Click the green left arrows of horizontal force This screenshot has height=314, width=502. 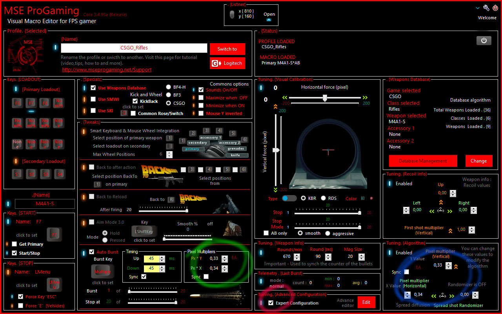click(x=285, y=98)
